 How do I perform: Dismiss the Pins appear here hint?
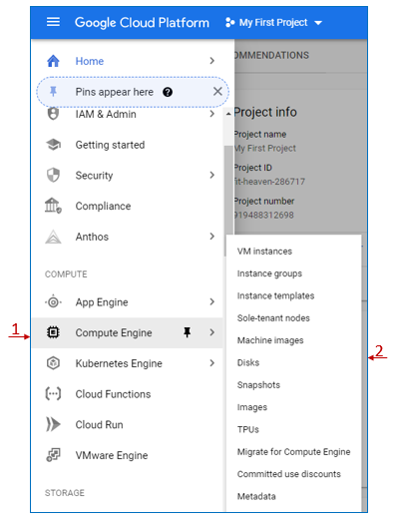[x=217, y=91]
